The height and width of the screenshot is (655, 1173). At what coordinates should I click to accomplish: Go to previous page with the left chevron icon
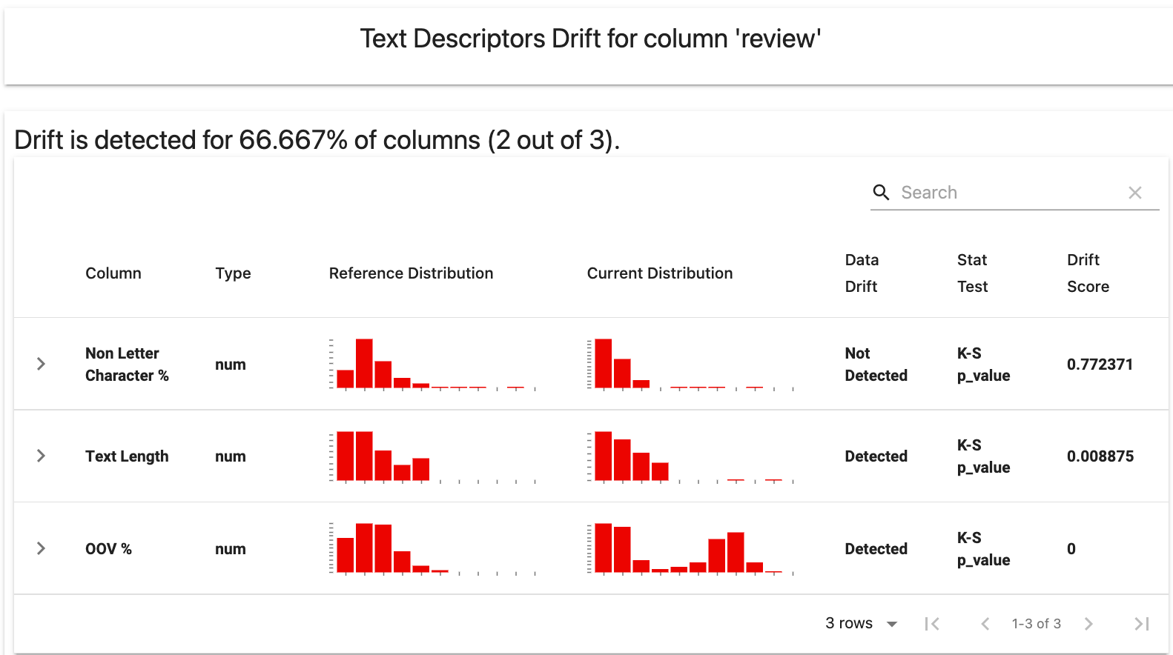point(985,623)
